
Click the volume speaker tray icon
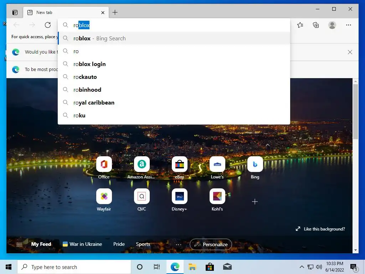click(x=319, y=267)
